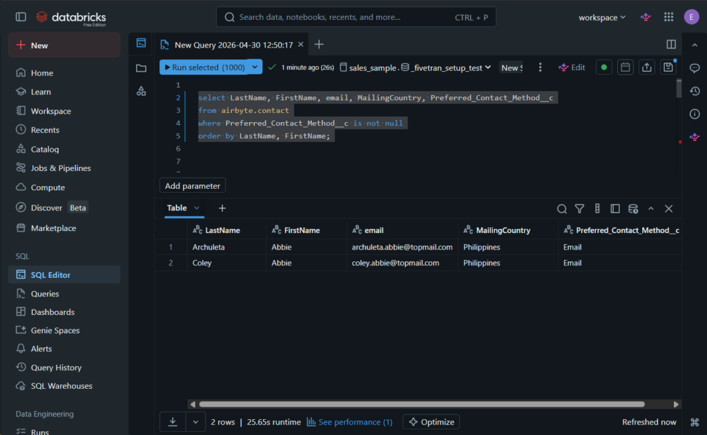Click the Optimize button
707x435 pixels.
coord(431,422)
